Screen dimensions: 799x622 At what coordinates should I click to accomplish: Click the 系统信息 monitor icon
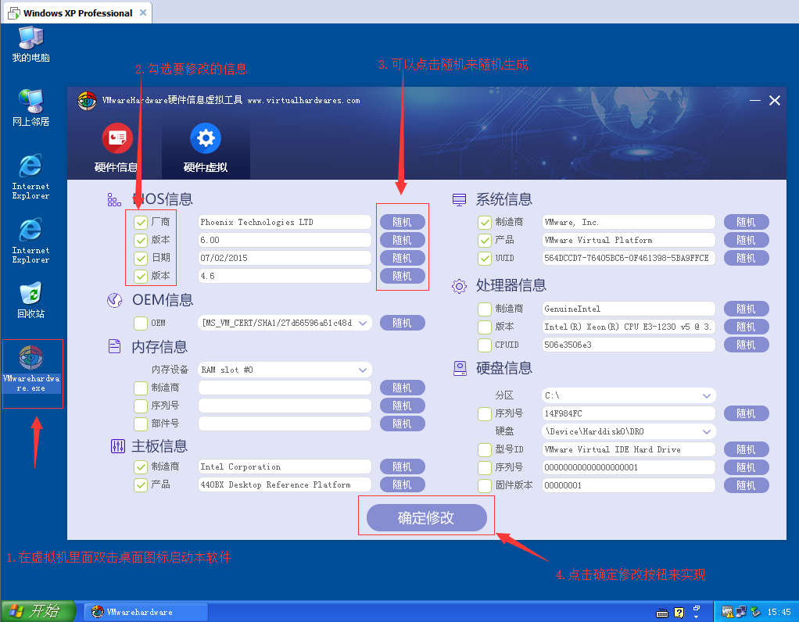(459, 200)
